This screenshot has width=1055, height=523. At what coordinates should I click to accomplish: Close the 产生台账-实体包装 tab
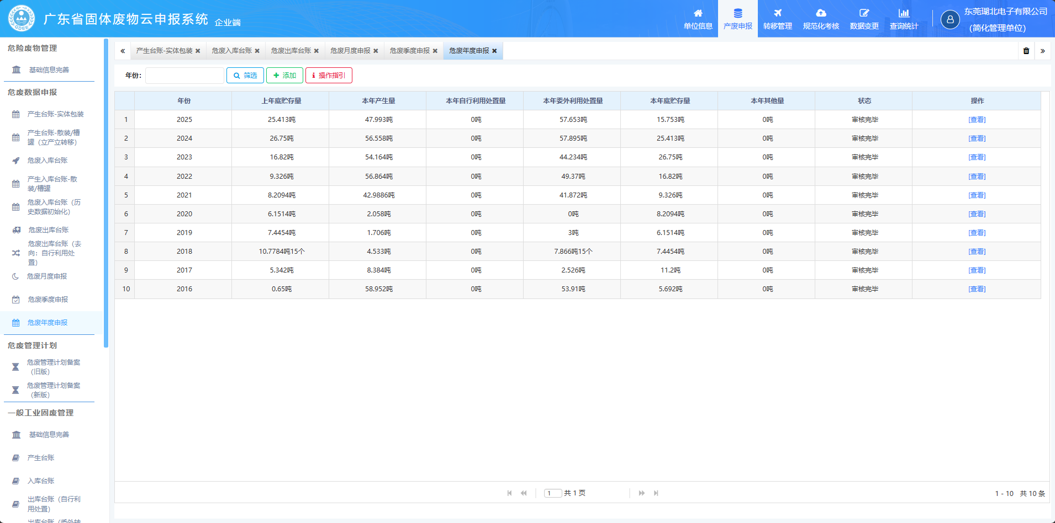click(198, 51)
